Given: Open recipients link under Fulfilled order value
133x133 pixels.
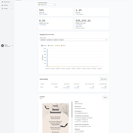Looking at the screenshot, I should point(79,25).
